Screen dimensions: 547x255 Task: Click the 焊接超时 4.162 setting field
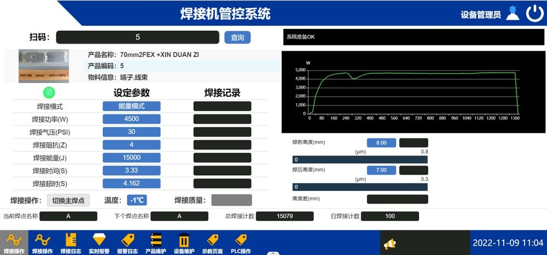point(131,183)
